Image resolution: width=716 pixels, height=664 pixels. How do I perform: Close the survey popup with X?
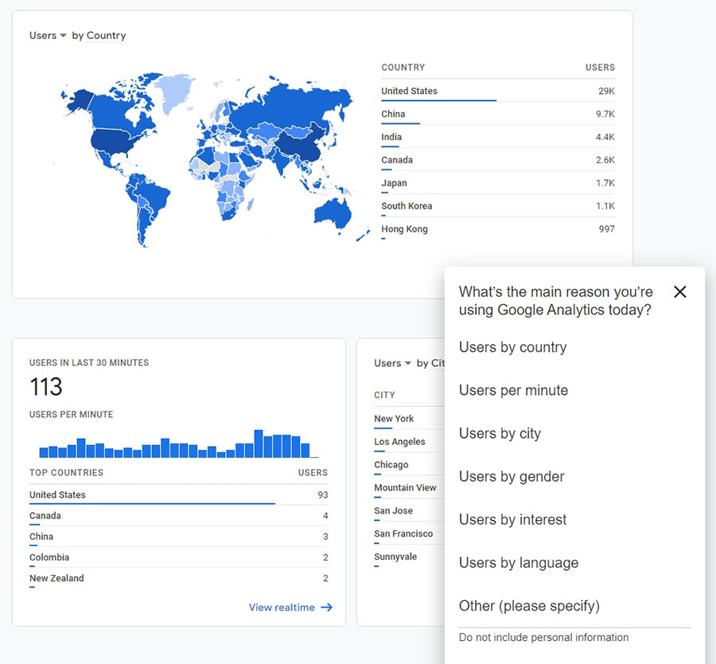click(679, 291)
